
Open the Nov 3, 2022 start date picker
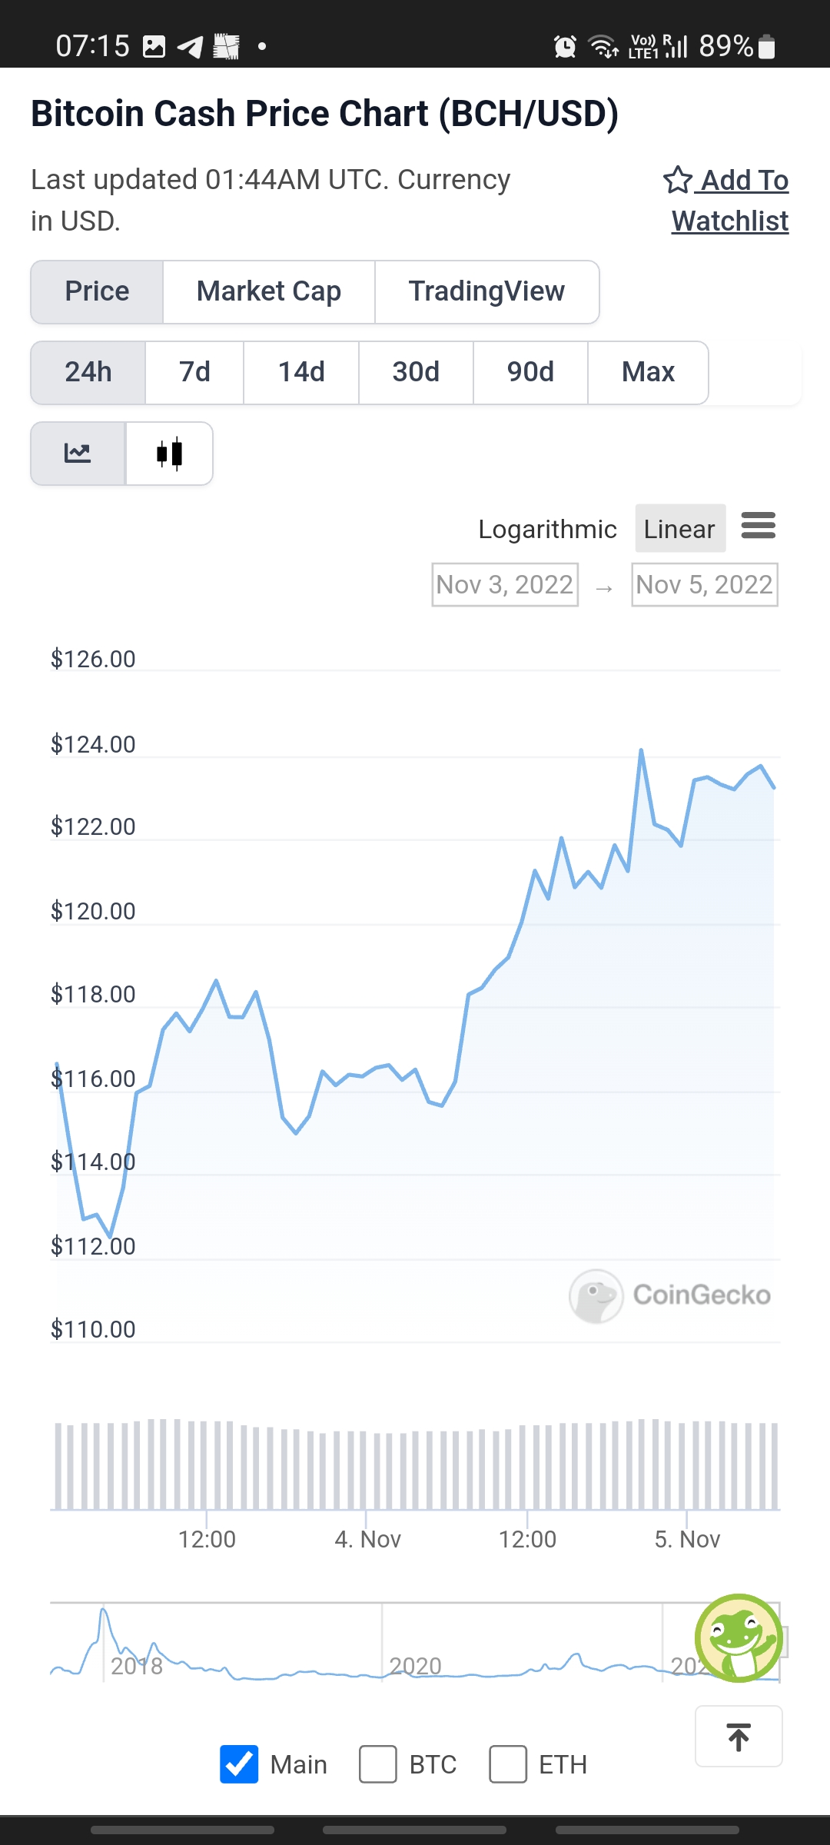coord(505,585)
